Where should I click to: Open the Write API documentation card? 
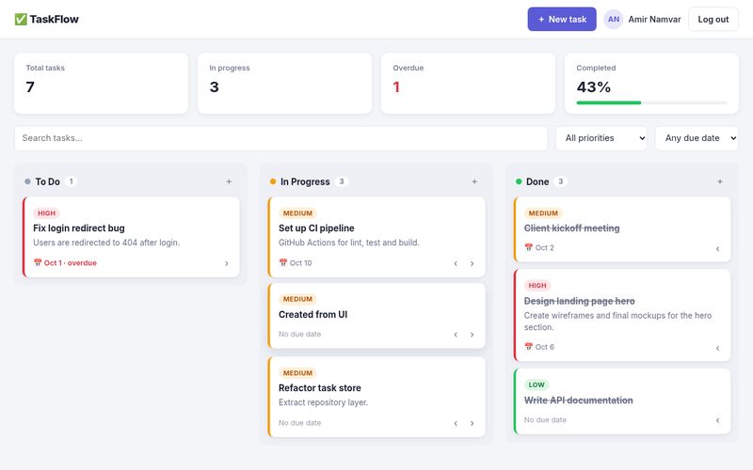click(x=622, y=401)
